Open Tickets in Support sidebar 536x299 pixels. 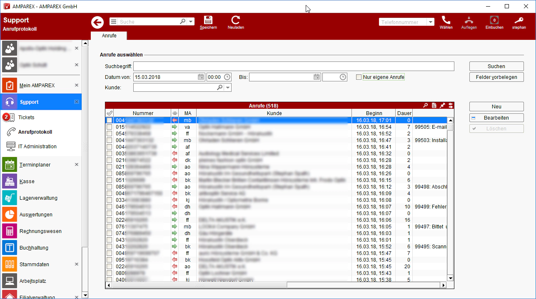click(26, 117)
